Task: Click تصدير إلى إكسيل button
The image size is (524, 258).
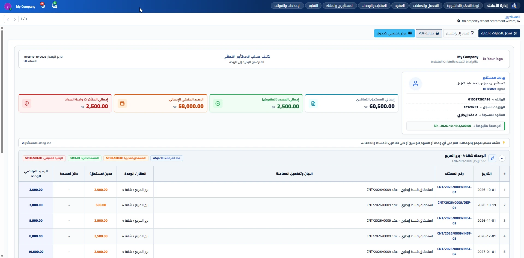Action: 460,33
